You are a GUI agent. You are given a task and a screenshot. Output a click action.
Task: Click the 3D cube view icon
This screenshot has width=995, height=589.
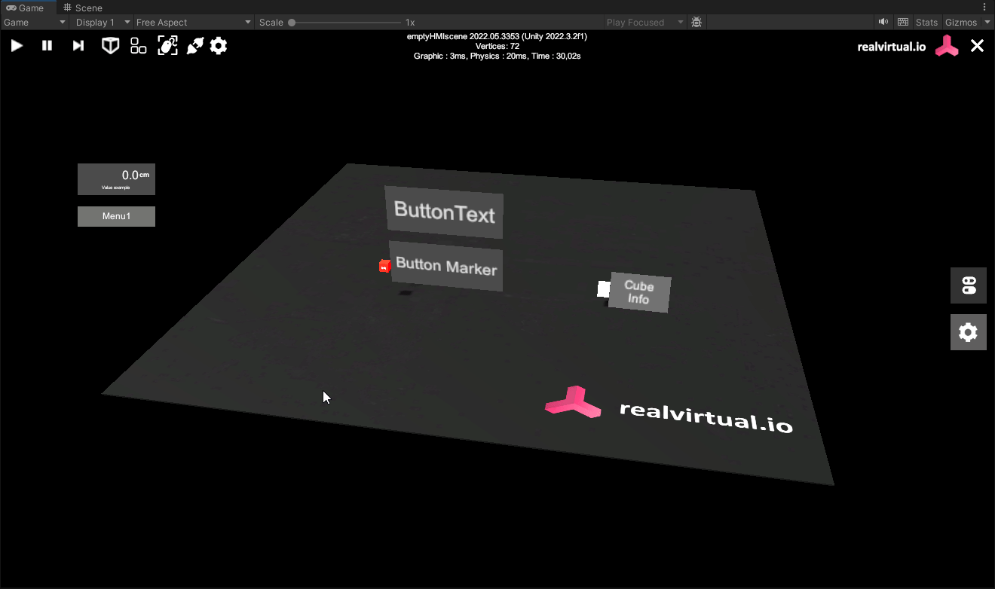111,46
